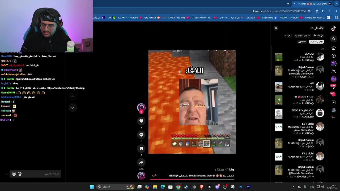Open the BEBO:P°• //MIJO•° notification
Viewport: 340px width, 191px height.
(x=300, y=114)
